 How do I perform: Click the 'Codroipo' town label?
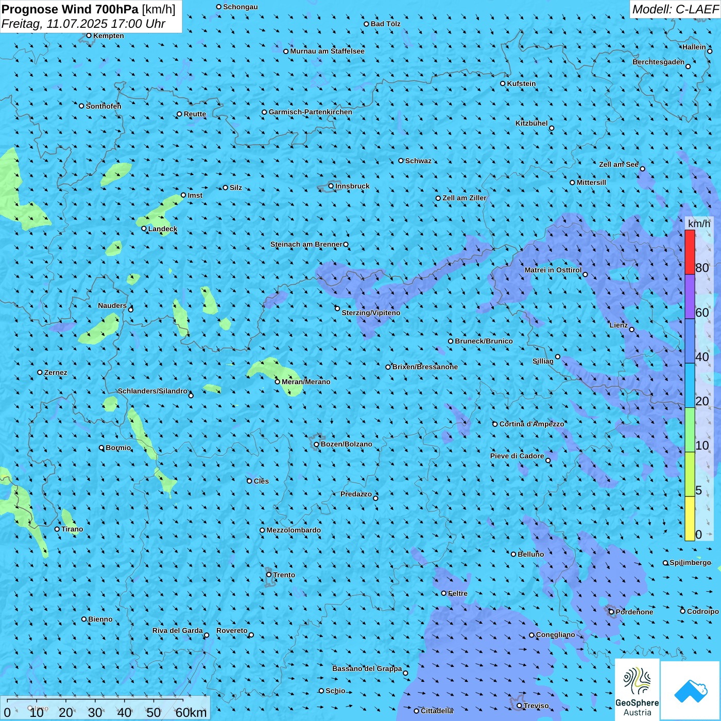tap(703, 611)
